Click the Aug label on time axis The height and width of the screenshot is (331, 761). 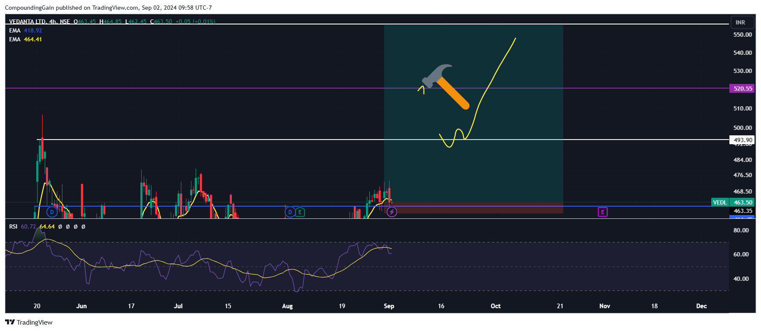coord(288,306)
